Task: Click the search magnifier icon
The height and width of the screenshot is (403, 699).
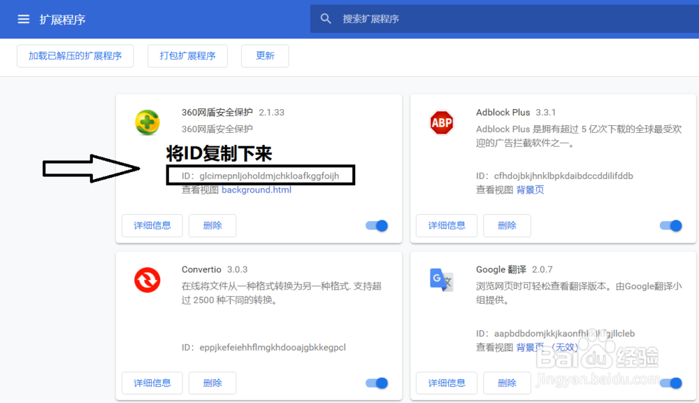Action: pos(326,19)
